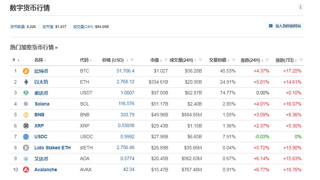Open filter for 成交量(24H) column
320x180 pixels.
pos(200,60)
